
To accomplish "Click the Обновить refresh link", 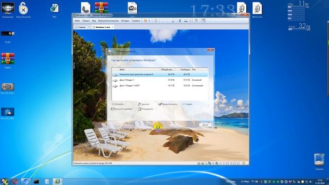I will (x=118, y=104).
